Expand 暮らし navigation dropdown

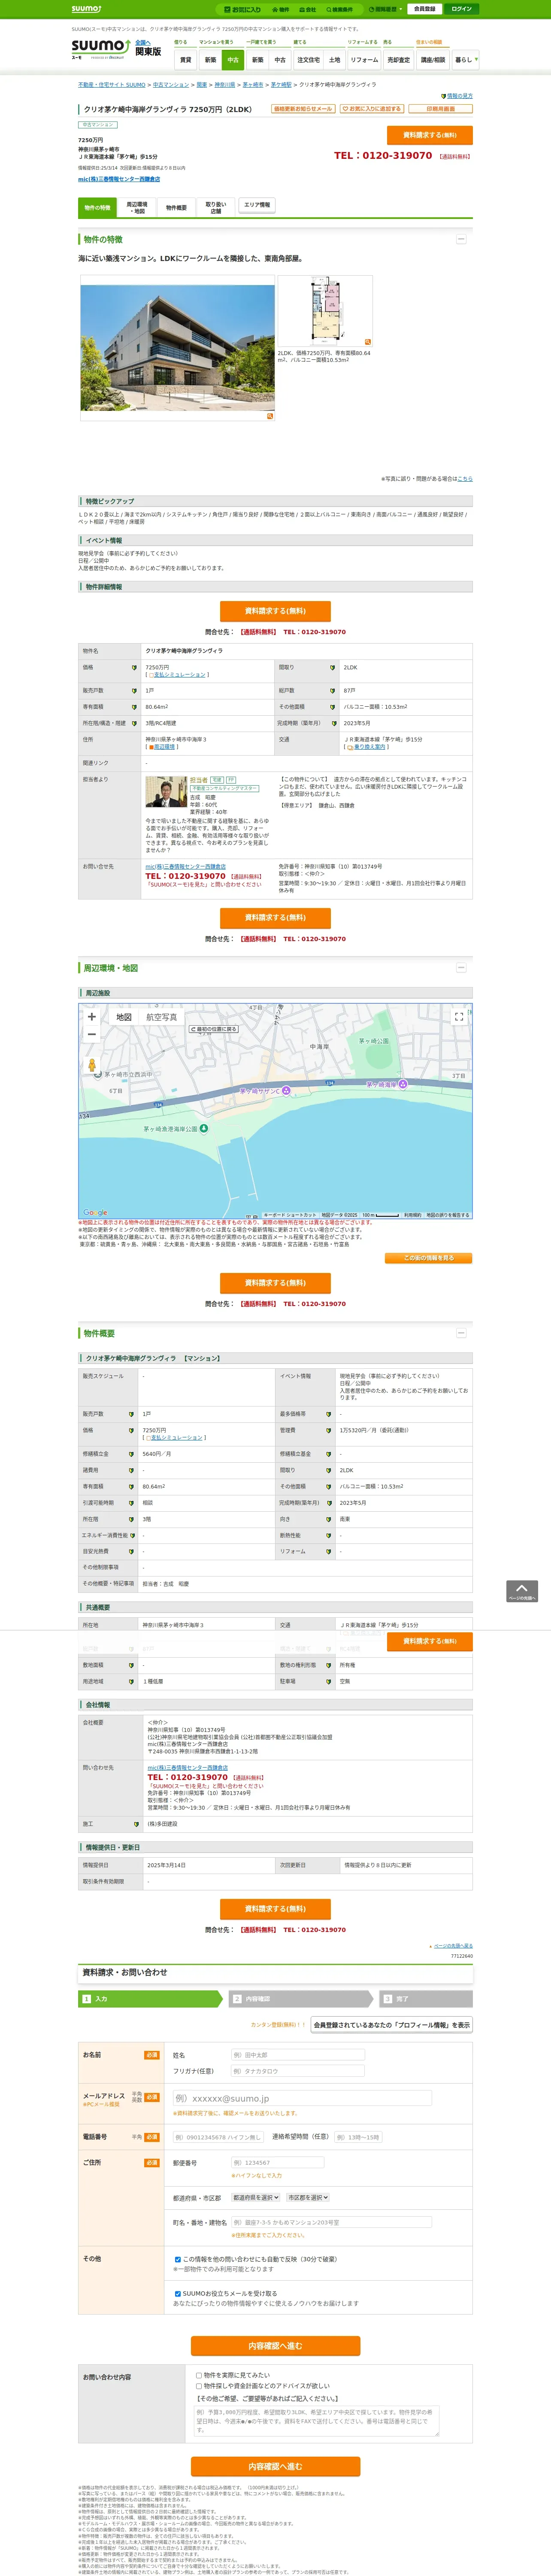pyautogui.click(x=465, y=60)
